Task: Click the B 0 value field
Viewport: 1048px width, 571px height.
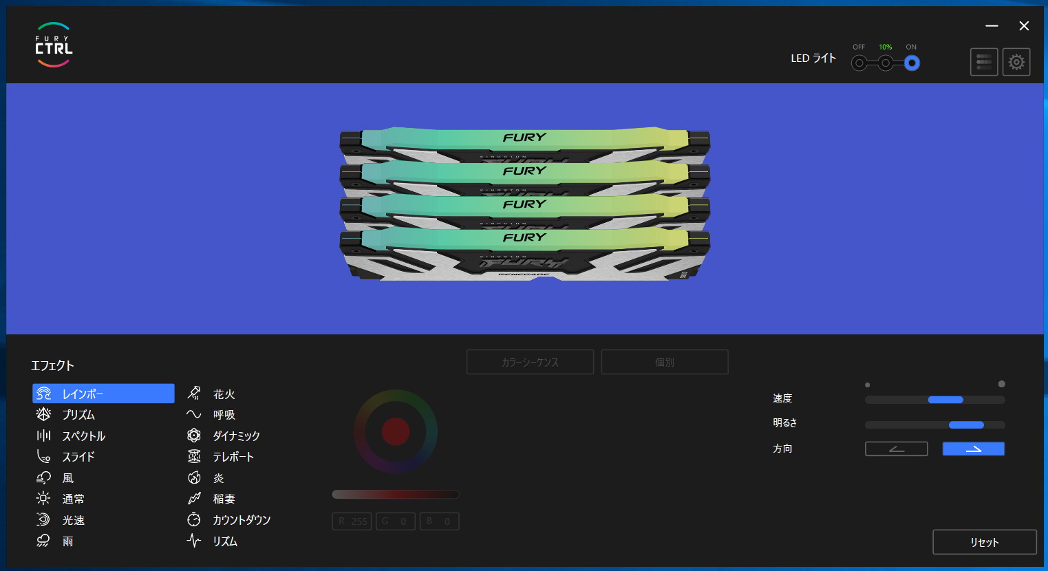Action: click(439, 521)
